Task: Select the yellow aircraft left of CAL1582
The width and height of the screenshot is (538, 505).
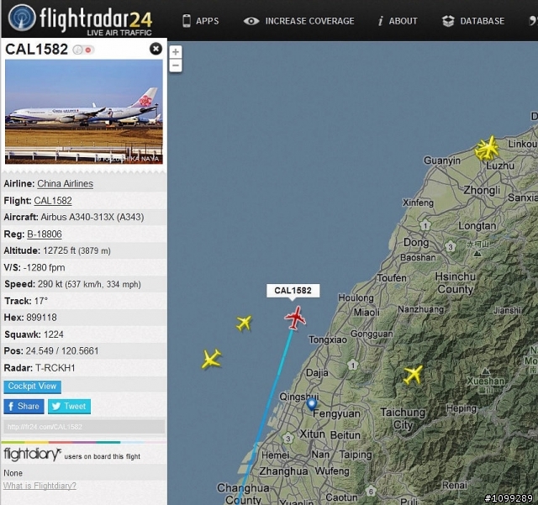Action: 244,324
